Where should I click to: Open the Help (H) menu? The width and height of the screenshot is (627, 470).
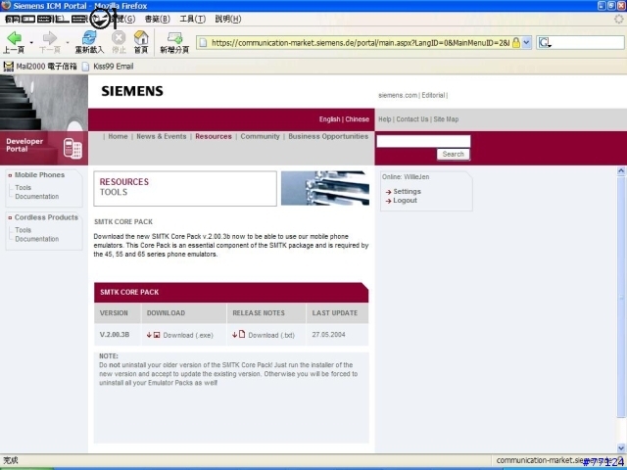coord(228,19)
